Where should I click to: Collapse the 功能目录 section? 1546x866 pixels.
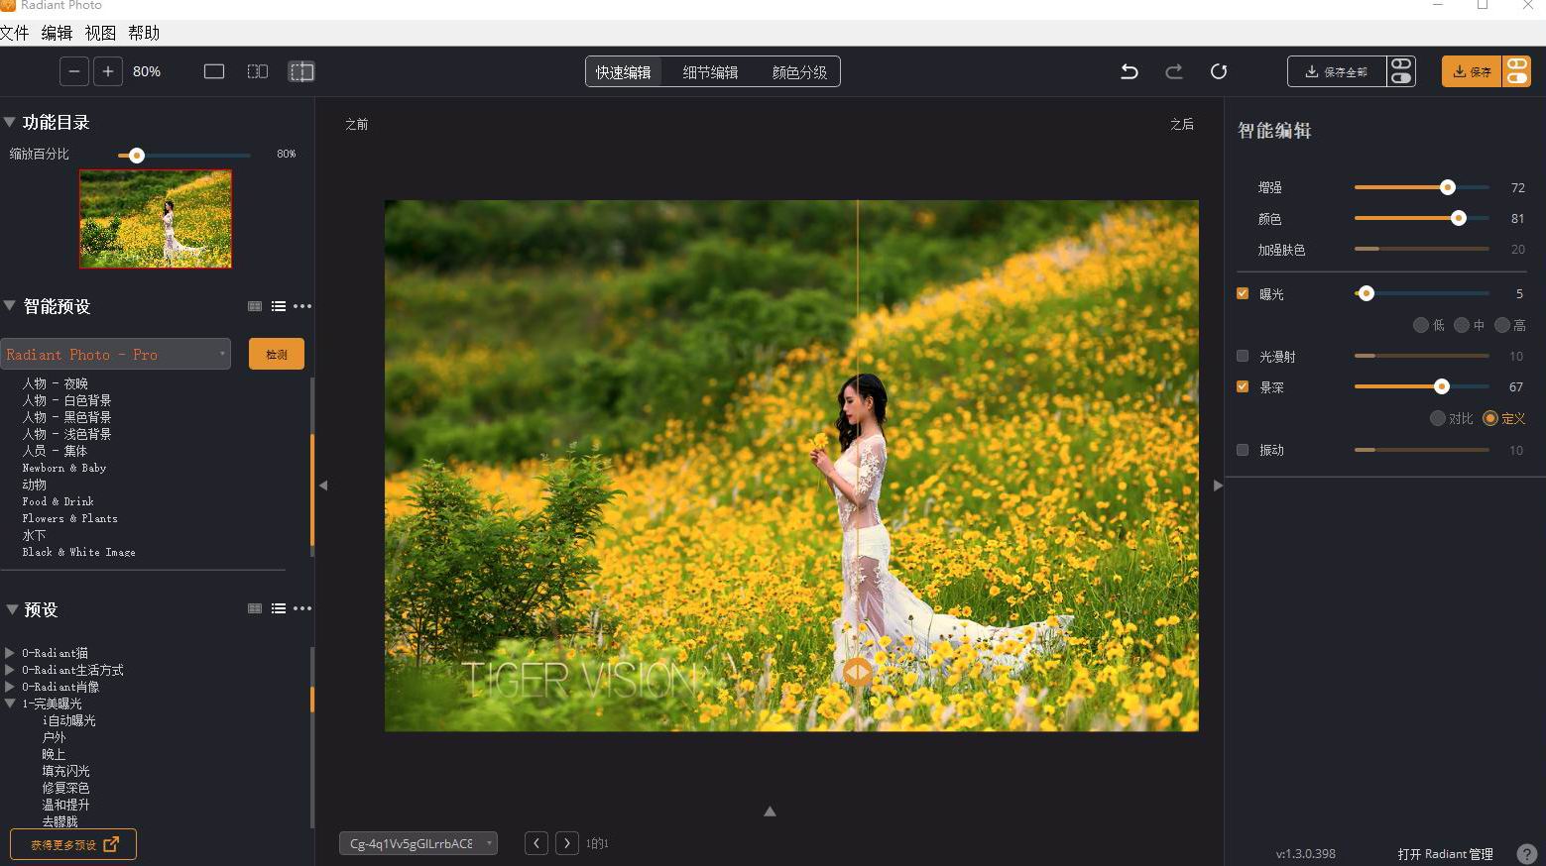pos(10,122)
